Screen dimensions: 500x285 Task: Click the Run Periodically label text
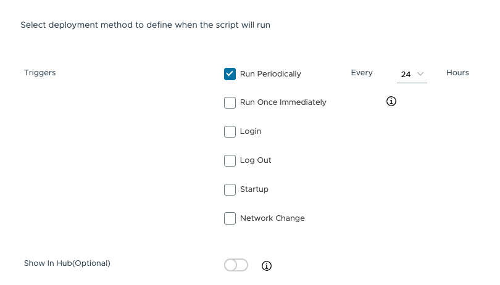tap(270, 74)
